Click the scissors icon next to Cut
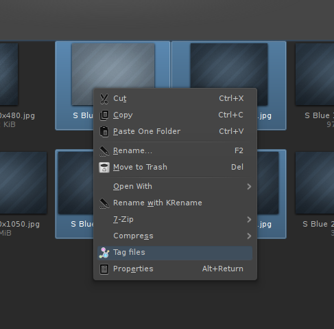The width and height of the screenshot is (334, 329). click(x=104, y=99)
